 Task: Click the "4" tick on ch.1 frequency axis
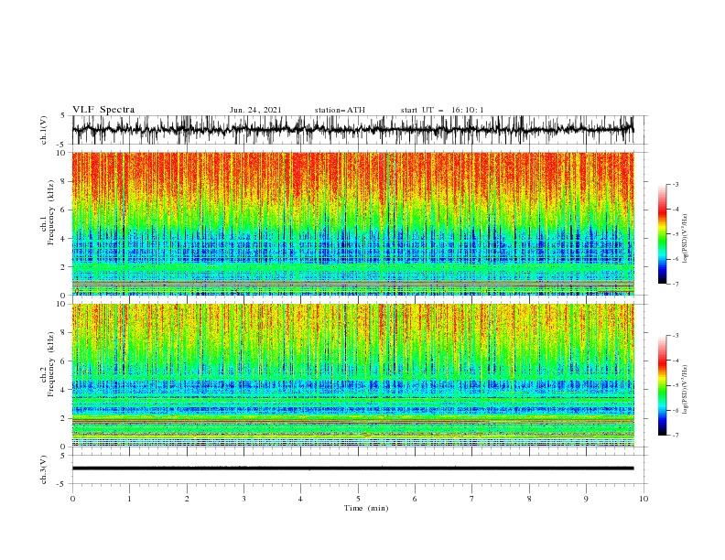point(64,239)
